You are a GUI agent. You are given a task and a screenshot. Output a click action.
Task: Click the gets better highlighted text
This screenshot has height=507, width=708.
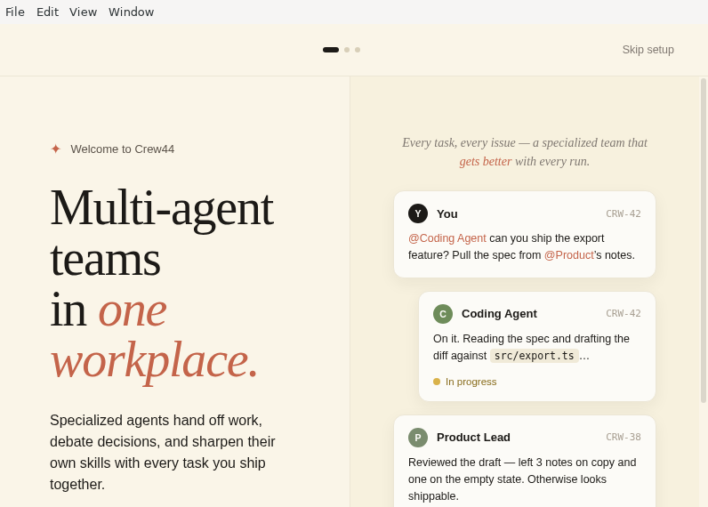point(486,161)
